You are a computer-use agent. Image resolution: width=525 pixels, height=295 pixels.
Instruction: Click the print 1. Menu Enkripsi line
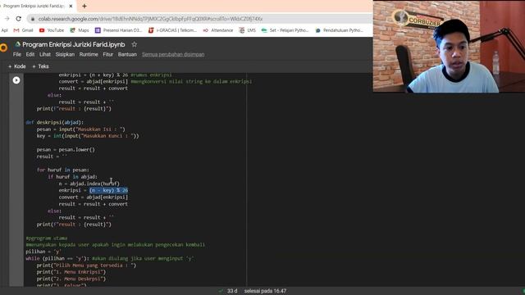point(71,272)
